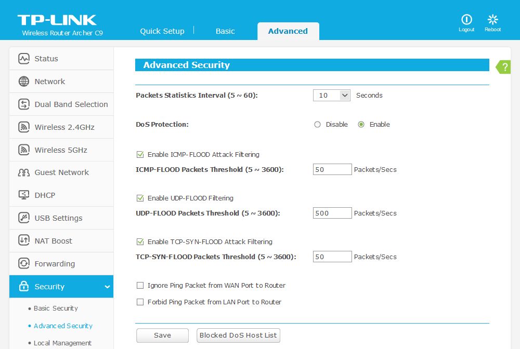
Task: Click the Reboot text label
Action: click(x=493, y=30)
